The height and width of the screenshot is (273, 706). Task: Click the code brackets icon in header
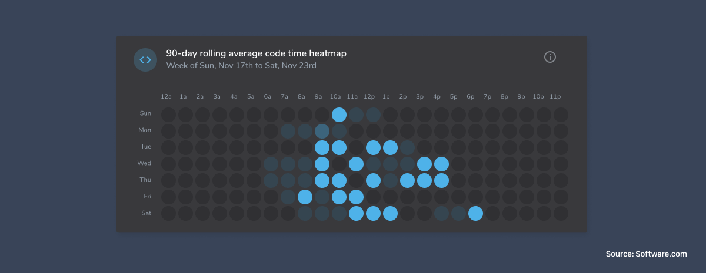pyautogui.click(x=145, y=60)
